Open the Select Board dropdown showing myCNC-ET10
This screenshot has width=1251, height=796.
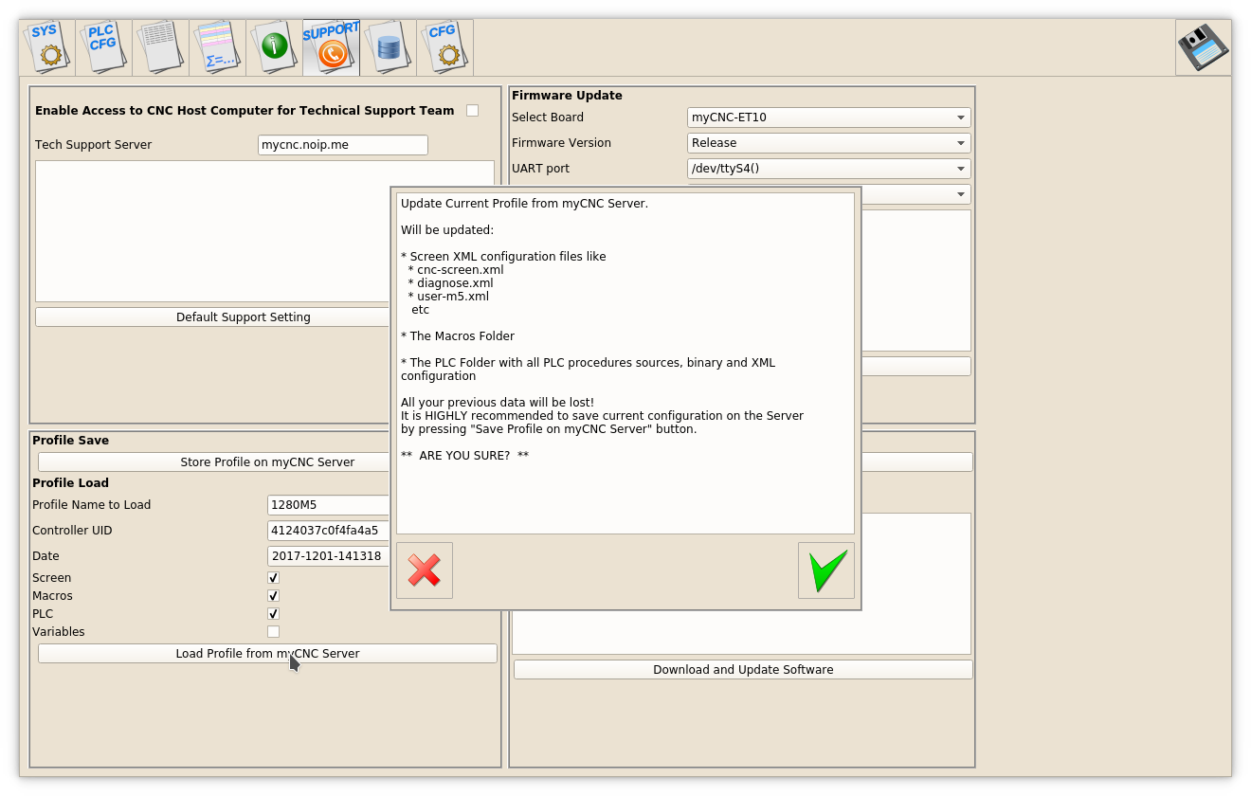click(x=829, y=118)
